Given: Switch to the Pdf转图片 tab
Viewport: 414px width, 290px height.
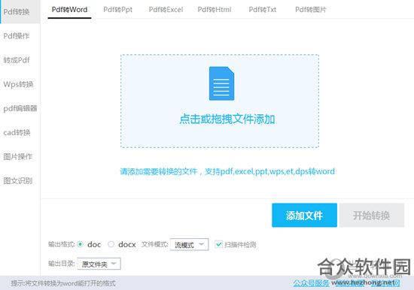Looking at the screenshot, I should tap(310, 10).
